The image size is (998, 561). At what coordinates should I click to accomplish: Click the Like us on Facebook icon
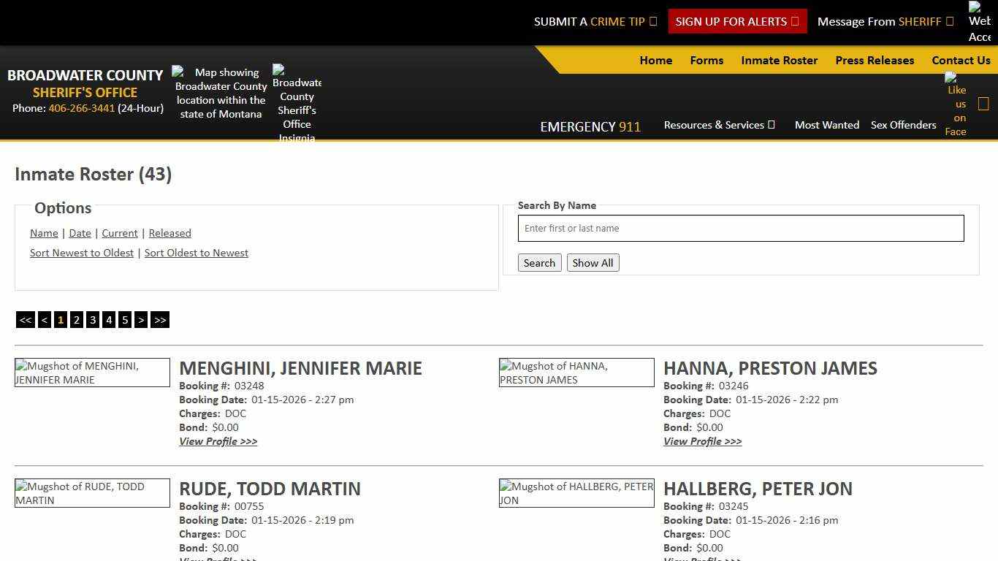956,103
